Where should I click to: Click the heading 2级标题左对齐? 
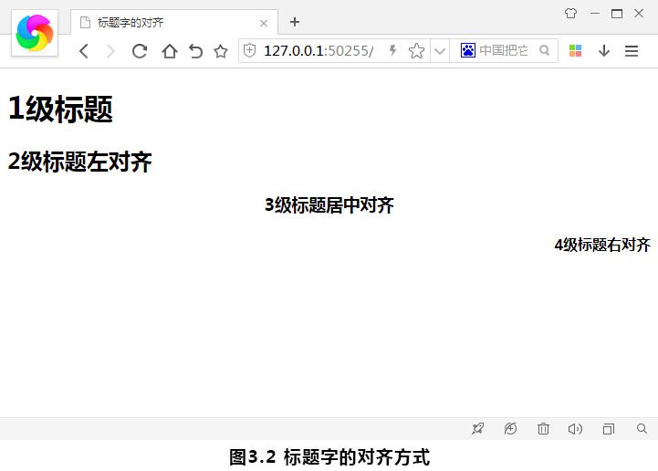(79, 162)
